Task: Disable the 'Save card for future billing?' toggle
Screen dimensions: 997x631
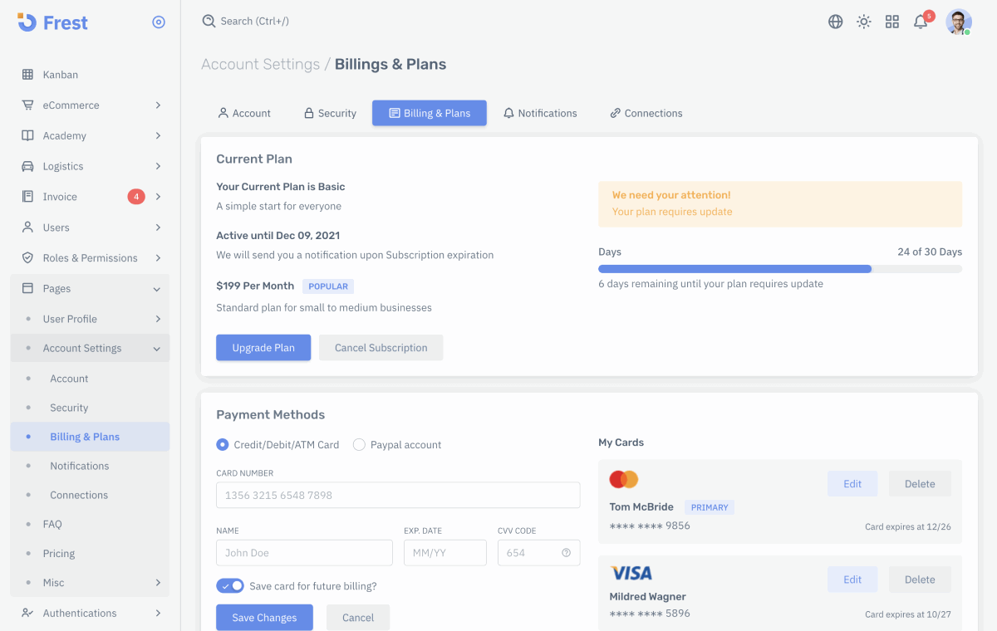Action: (230, 585)
